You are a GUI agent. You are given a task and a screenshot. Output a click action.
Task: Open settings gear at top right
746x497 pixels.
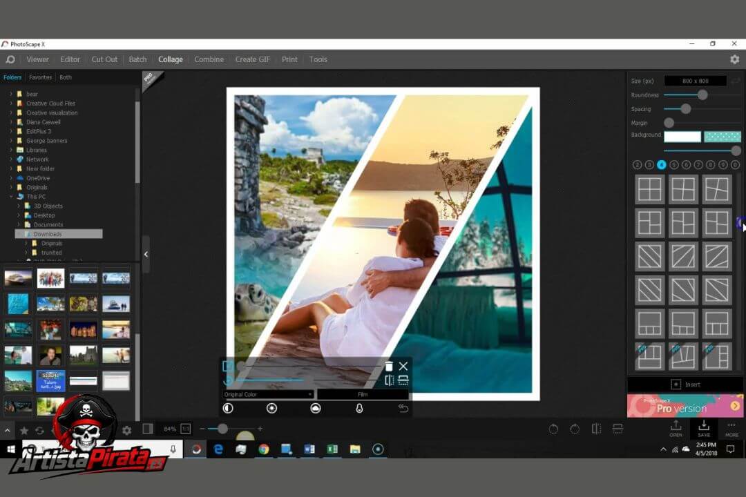tap(734, 59)
